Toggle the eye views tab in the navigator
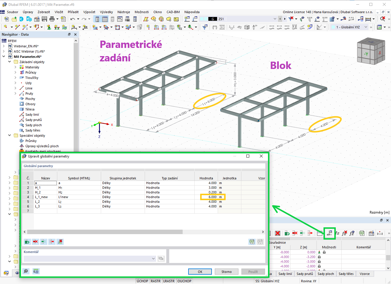Viewport: 391px width, 284px height. tap(17, 273)
